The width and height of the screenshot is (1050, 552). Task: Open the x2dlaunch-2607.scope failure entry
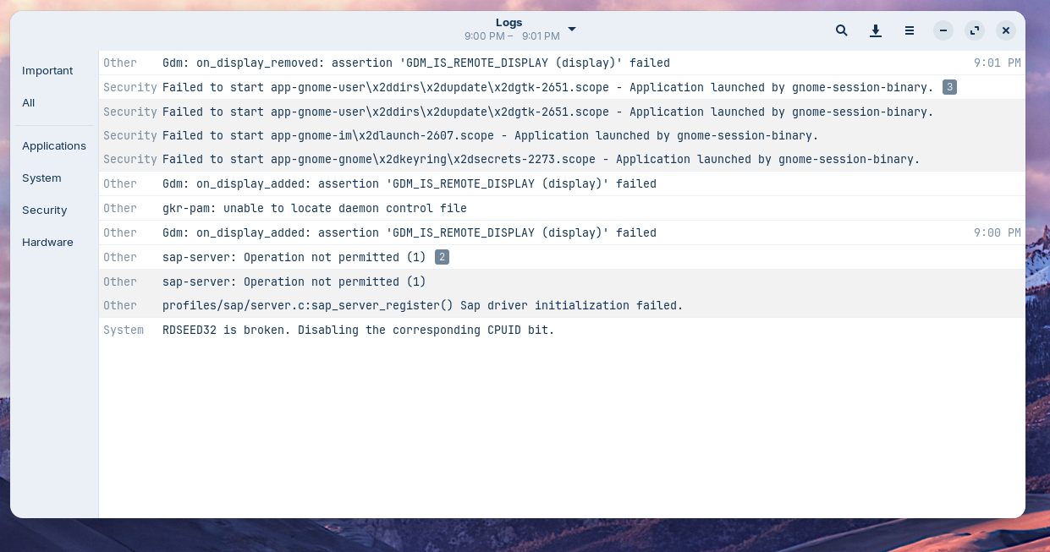pos(562,135)
